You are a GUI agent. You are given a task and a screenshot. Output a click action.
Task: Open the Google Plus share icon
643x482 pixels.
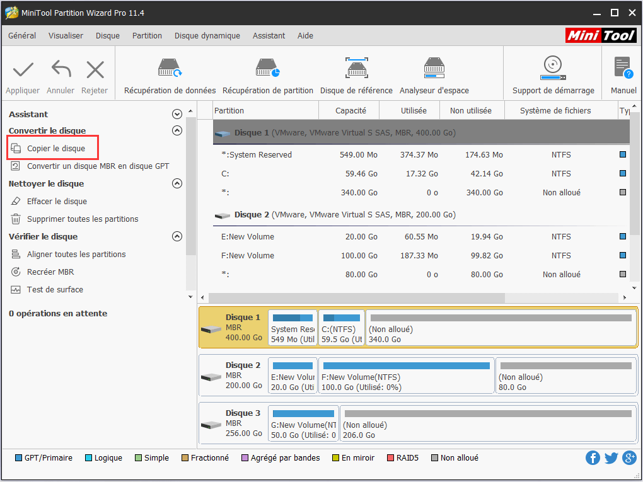(629, 458)
